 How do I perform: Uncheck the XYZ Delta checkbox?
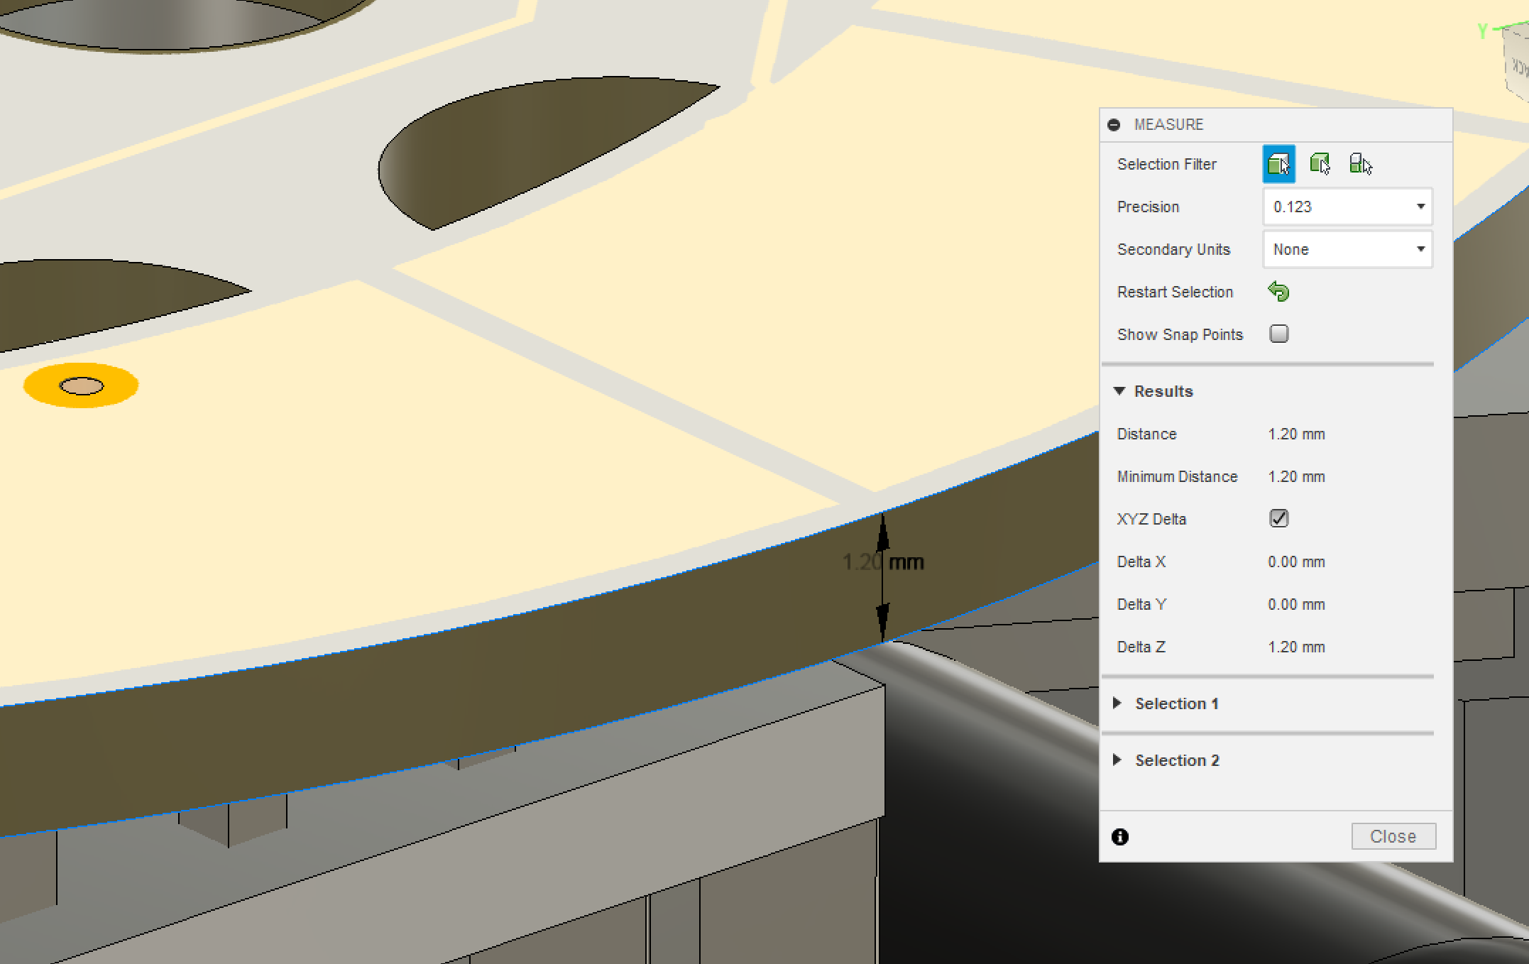pos(1278,518)
